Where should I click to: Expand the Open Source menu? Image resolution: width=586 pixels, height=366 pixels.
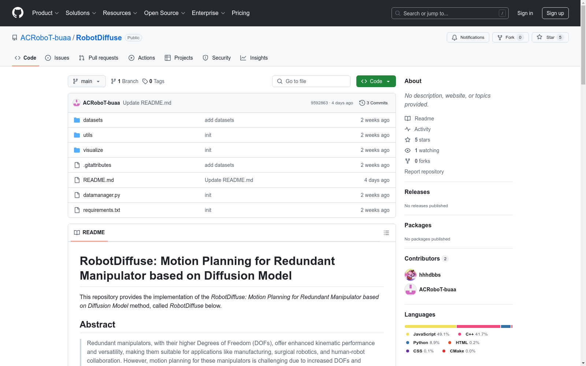(165, 13)
